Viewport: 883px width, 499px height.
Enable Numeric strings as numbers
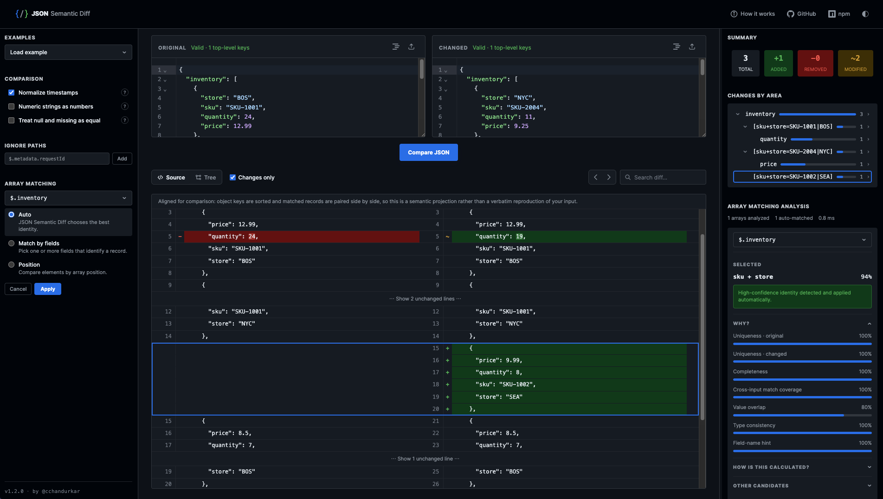(x=12, y=107)
